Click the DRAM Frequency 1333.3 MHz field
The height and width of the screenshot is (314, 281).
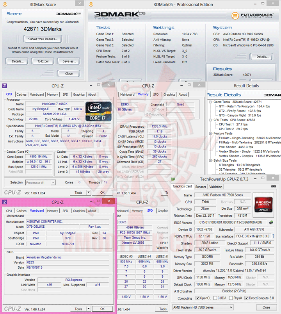(159, 127)
